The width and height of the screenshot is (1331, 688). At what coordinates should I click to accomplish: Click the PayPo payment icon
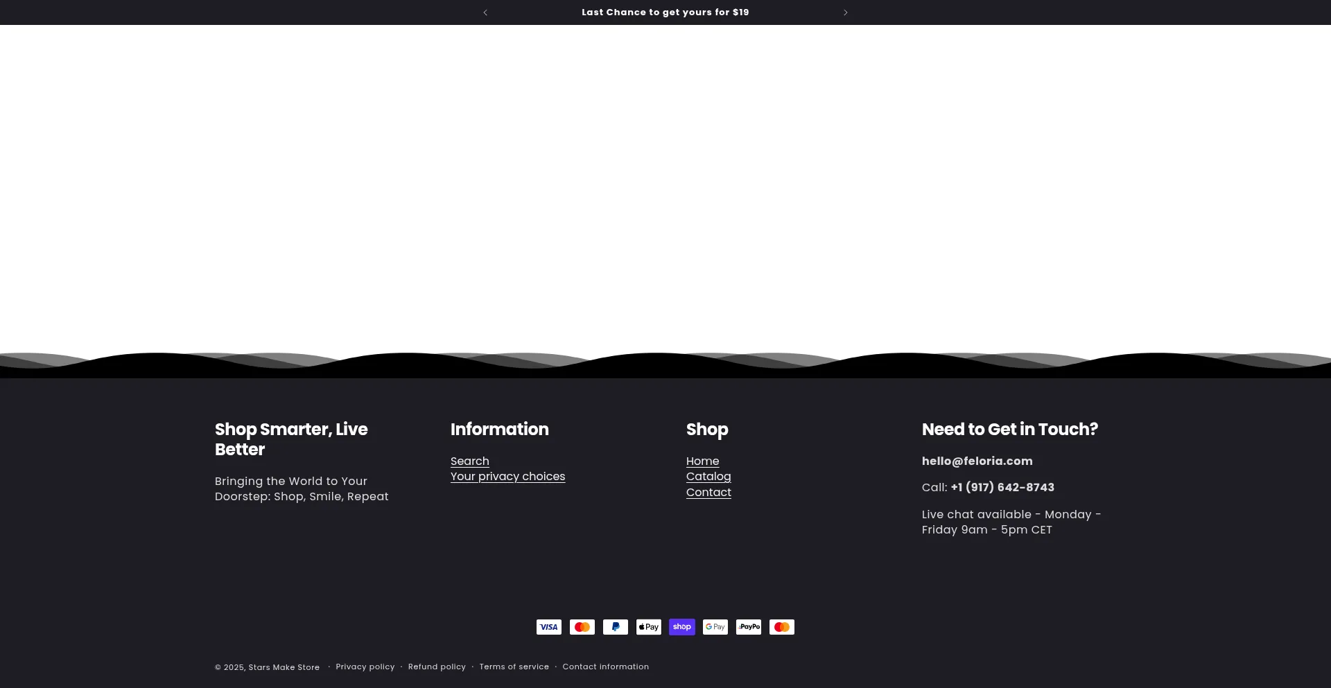click(748, 626)
